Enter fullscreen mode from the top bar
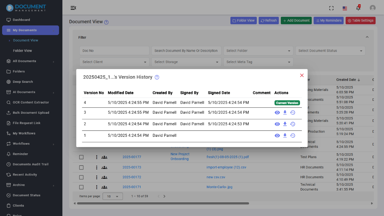The height and width of the screenshot is (216, 384). coord(331,8)
